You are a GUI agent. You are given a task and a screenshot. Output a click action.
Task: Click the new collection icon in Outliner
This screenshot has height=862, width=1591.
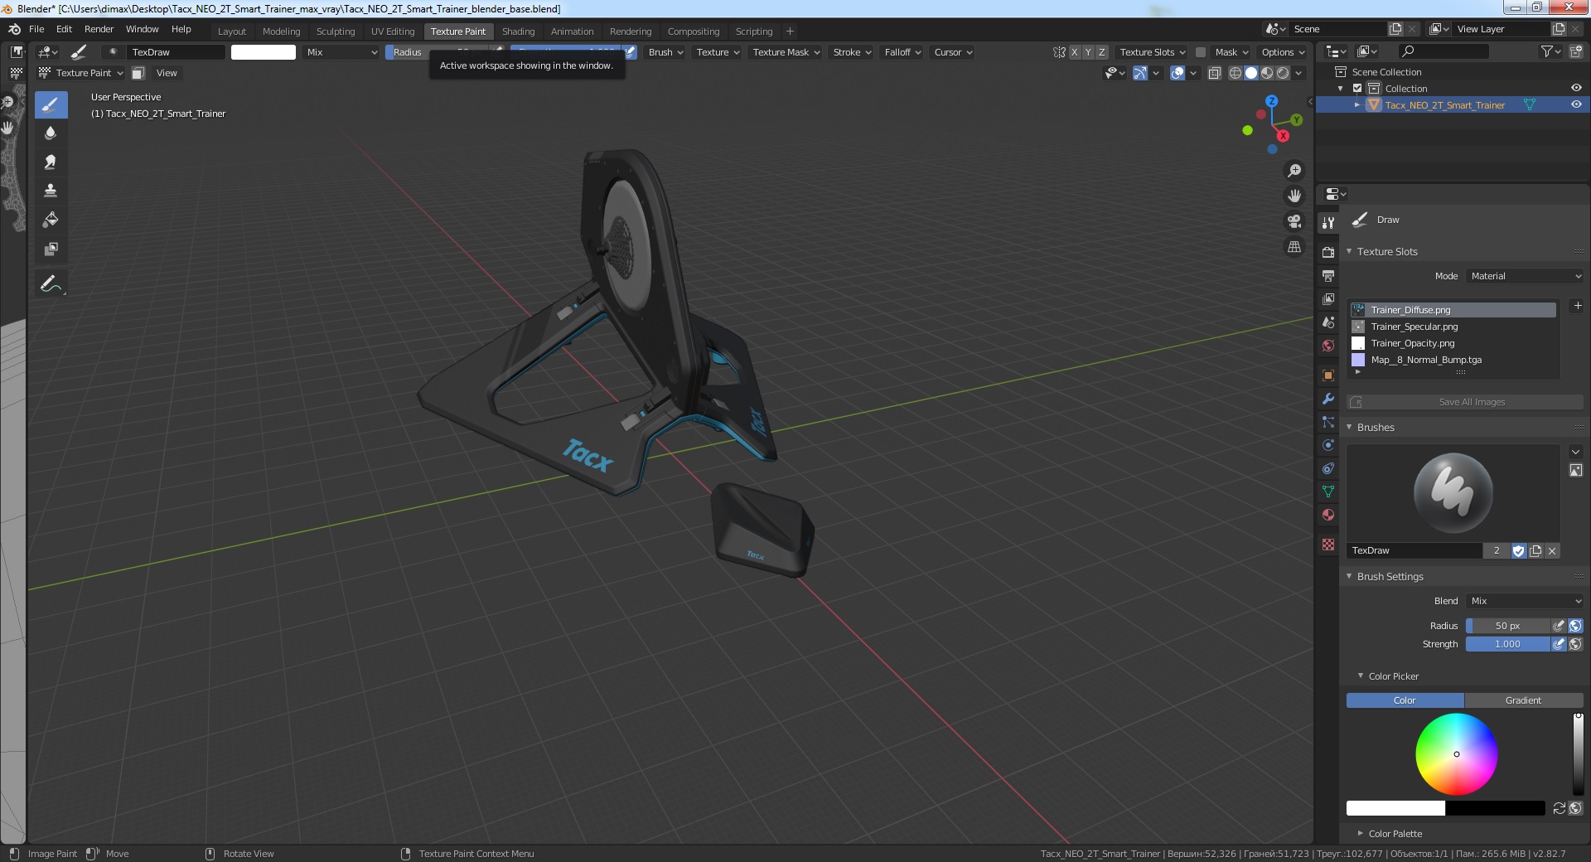(1575, 51)
